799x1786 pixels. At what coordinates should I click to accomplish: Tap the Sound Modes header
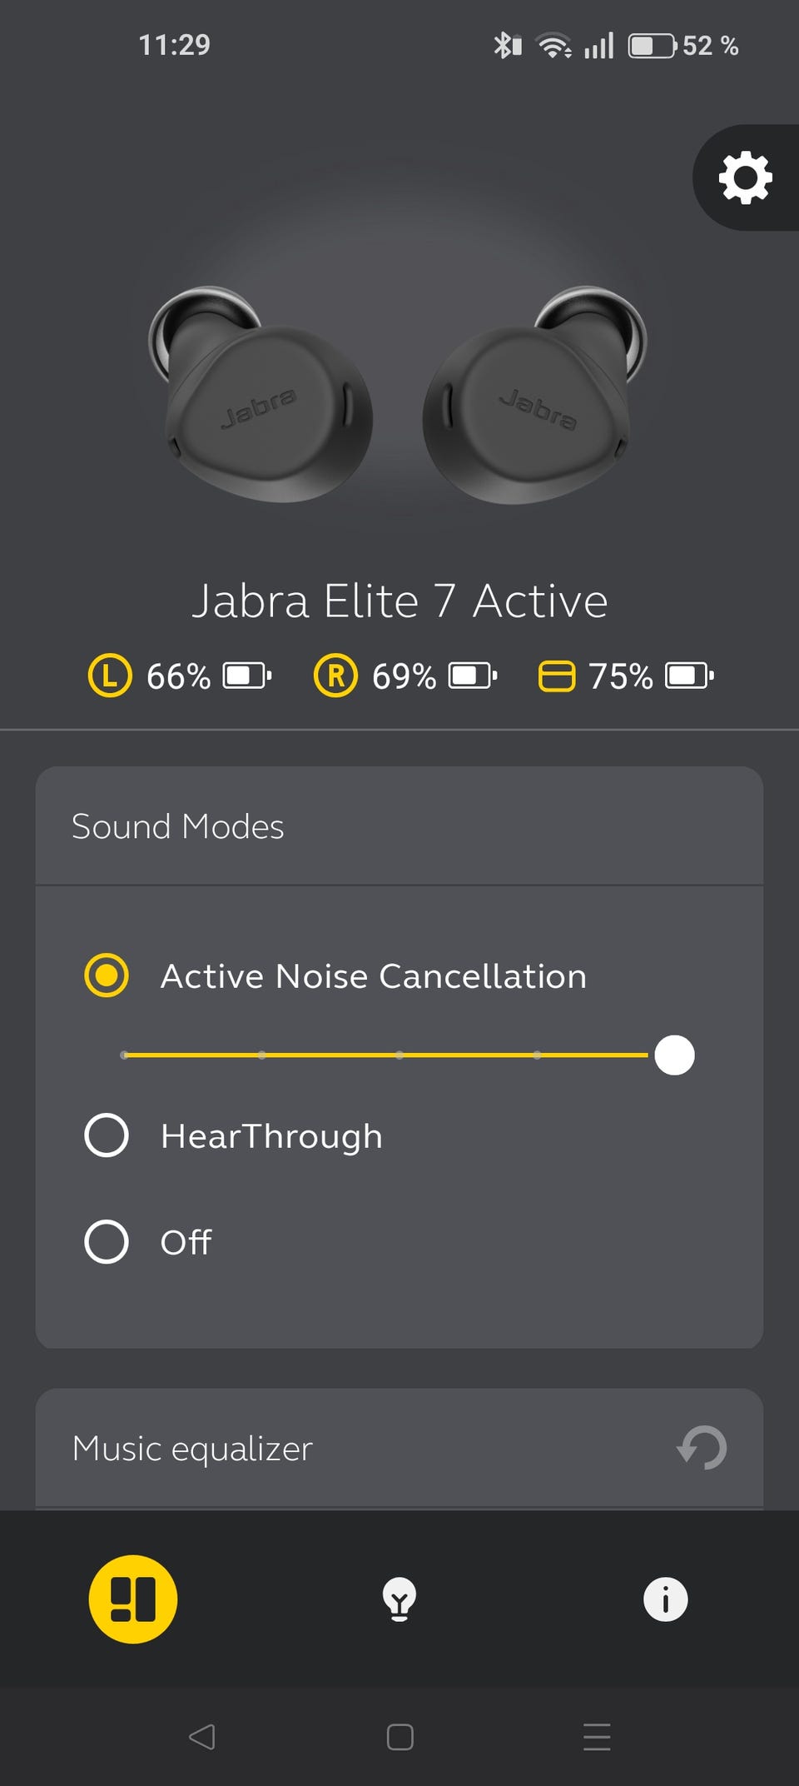pyautogui.click(x=177, y=826)
